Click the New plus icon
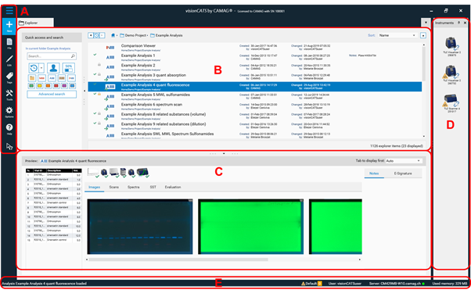 (x=9, y=26)
